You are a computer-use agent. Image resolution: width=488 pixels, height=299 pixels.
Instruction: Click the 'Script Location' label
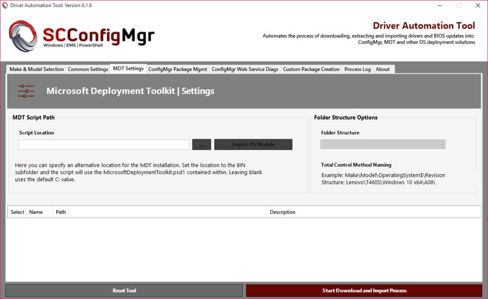click(36, 133)
